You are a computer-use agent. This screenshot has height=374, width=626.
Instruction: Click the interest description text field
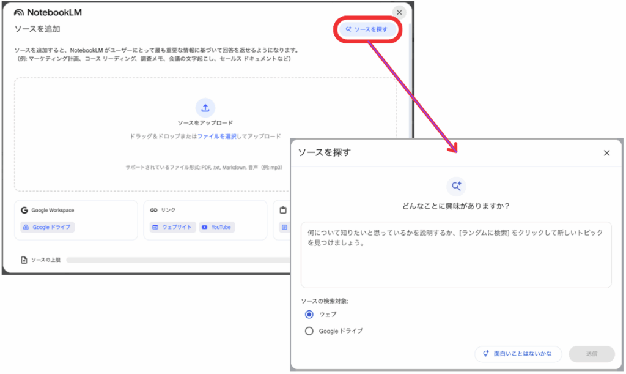[x=456, y=254]
